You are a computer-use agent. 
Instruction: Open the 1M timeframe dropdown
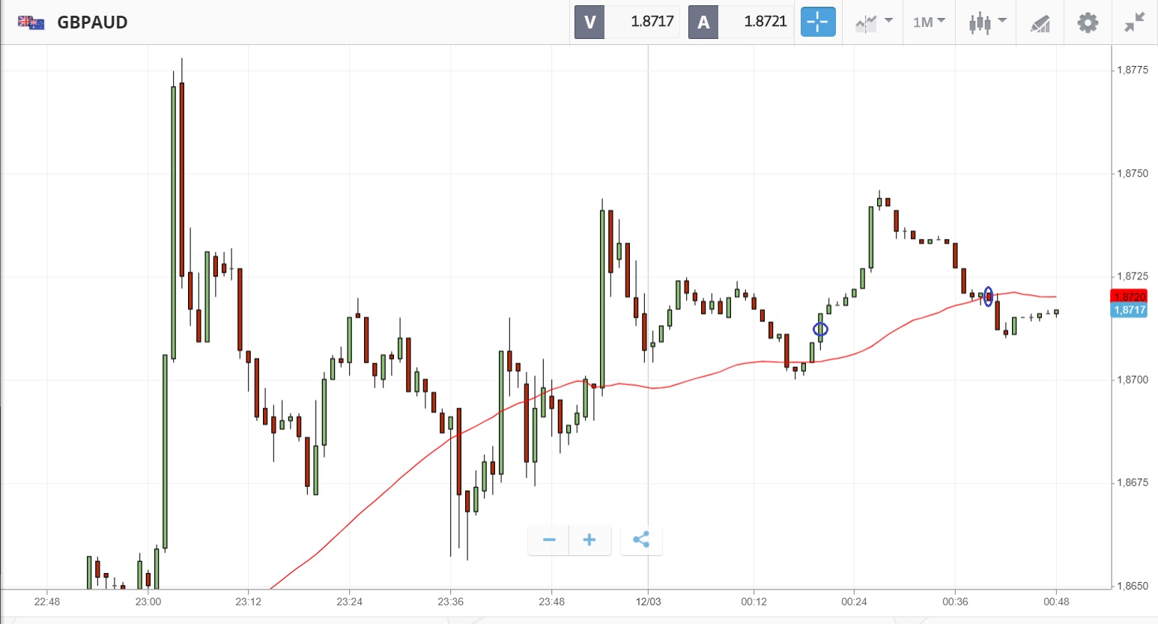pos(929,22)
